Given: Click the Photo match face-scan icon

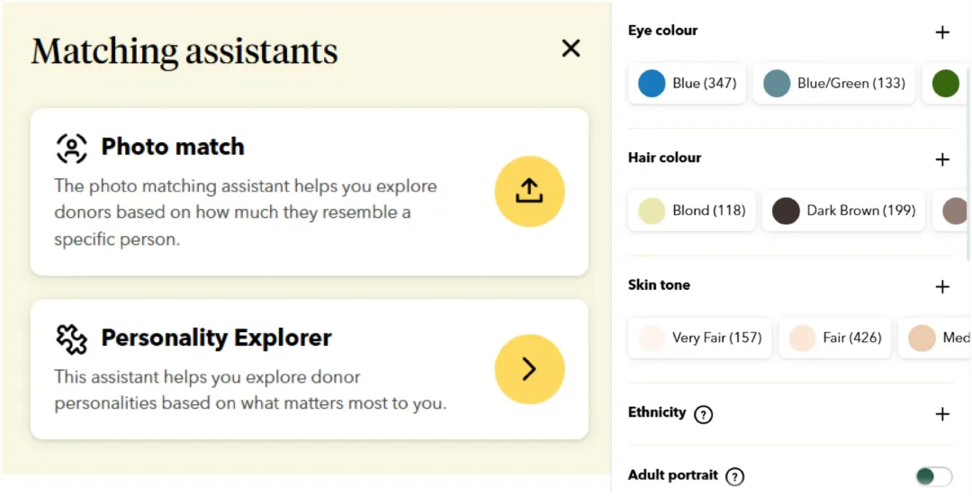Looking at the screenshot, I should point(72,147).
